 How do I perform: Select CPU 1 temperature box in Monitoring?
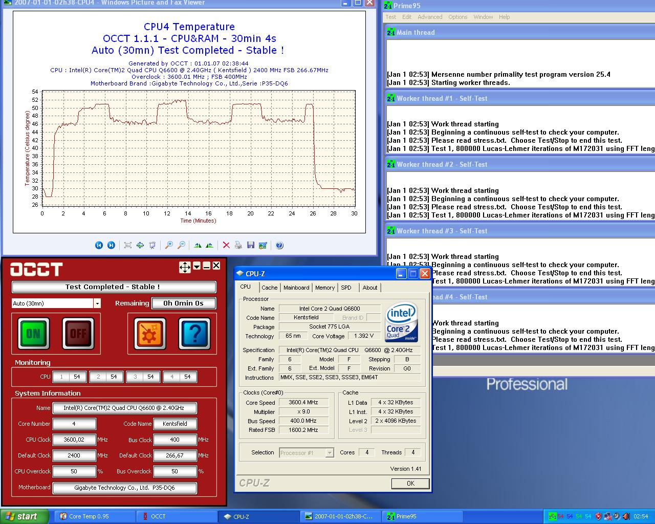[70, 377]
